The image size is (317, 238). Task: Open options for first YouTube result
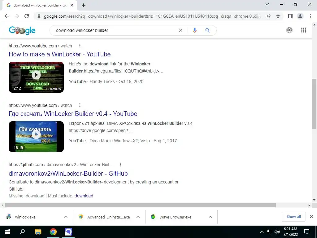pyautogui.click(x=80, y=46)
